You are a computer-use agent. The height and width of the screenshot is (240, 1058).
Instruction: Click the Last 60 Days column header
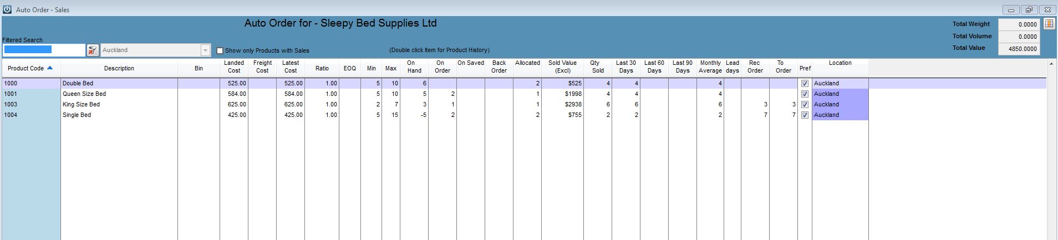[654, 67]
